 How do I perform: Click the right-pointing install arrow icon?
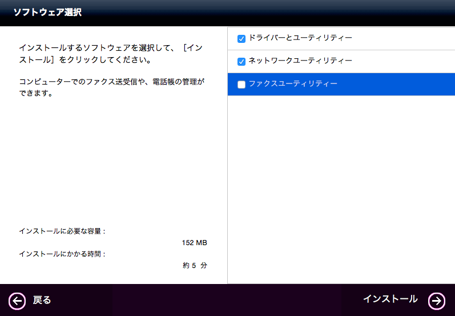(436, 301)
